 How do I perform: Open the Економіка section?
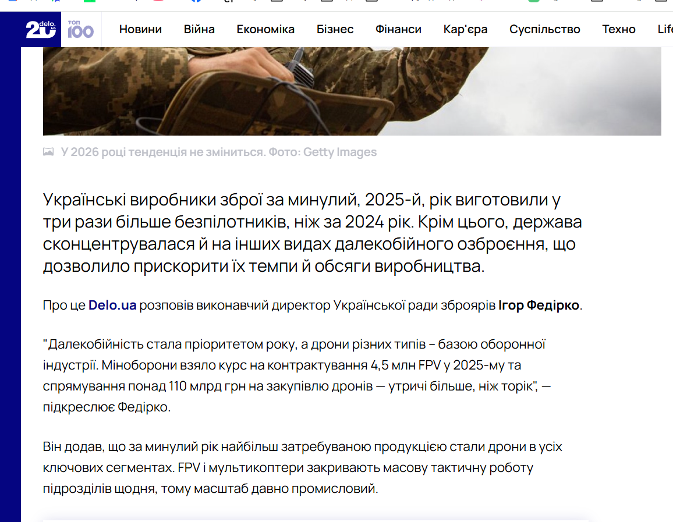pos(265,29)
